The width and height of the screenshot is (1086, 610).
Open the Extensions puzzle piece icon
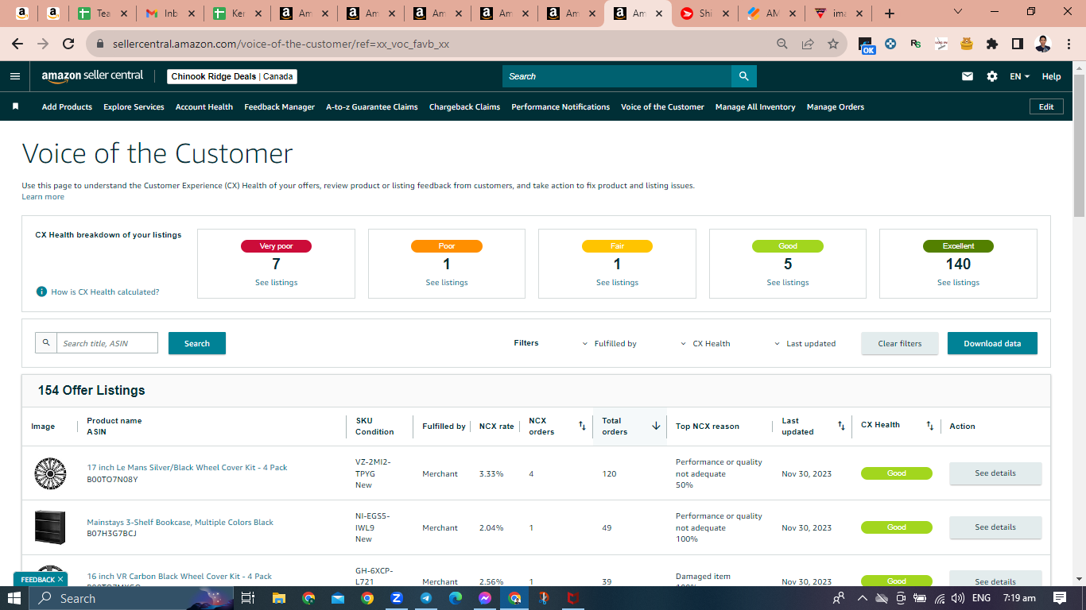coord(991,44)
